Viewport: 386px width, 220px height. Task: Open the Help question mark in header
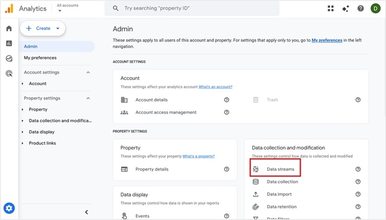point(361,8)
